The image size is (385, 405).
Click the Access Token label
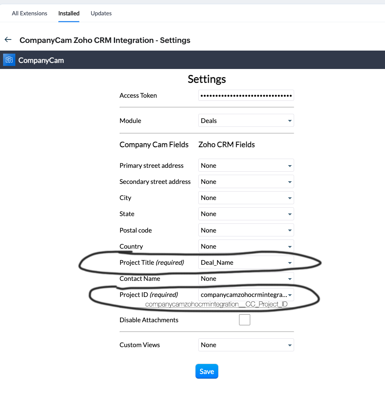138,95
